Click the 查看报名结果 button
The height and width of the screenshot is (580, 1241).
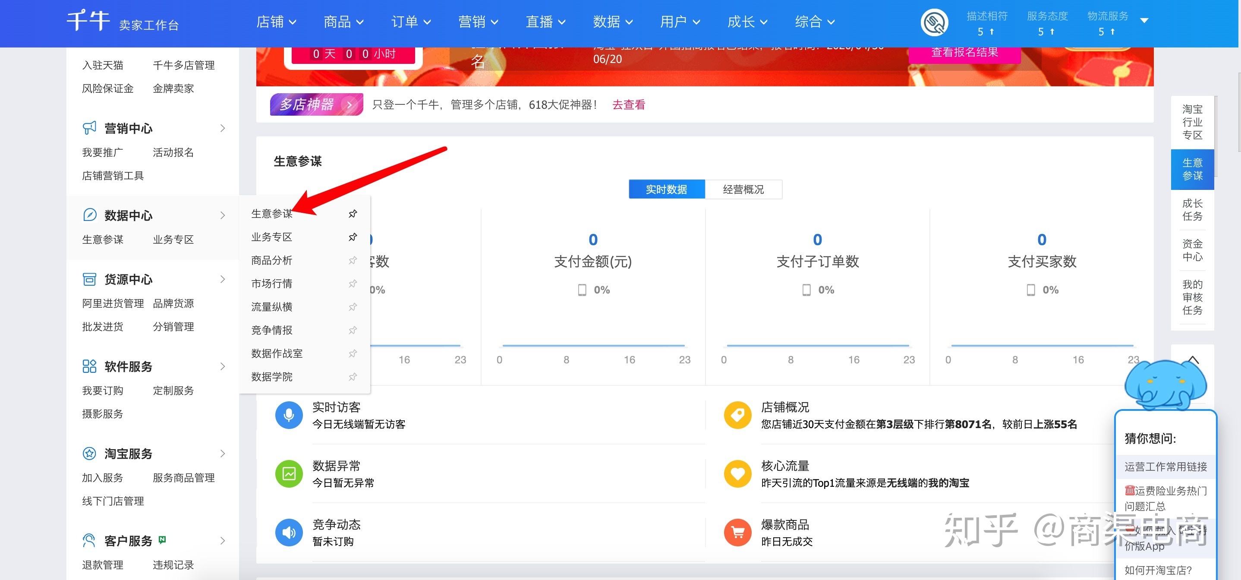pyautogui.click(x=964, y=53)
